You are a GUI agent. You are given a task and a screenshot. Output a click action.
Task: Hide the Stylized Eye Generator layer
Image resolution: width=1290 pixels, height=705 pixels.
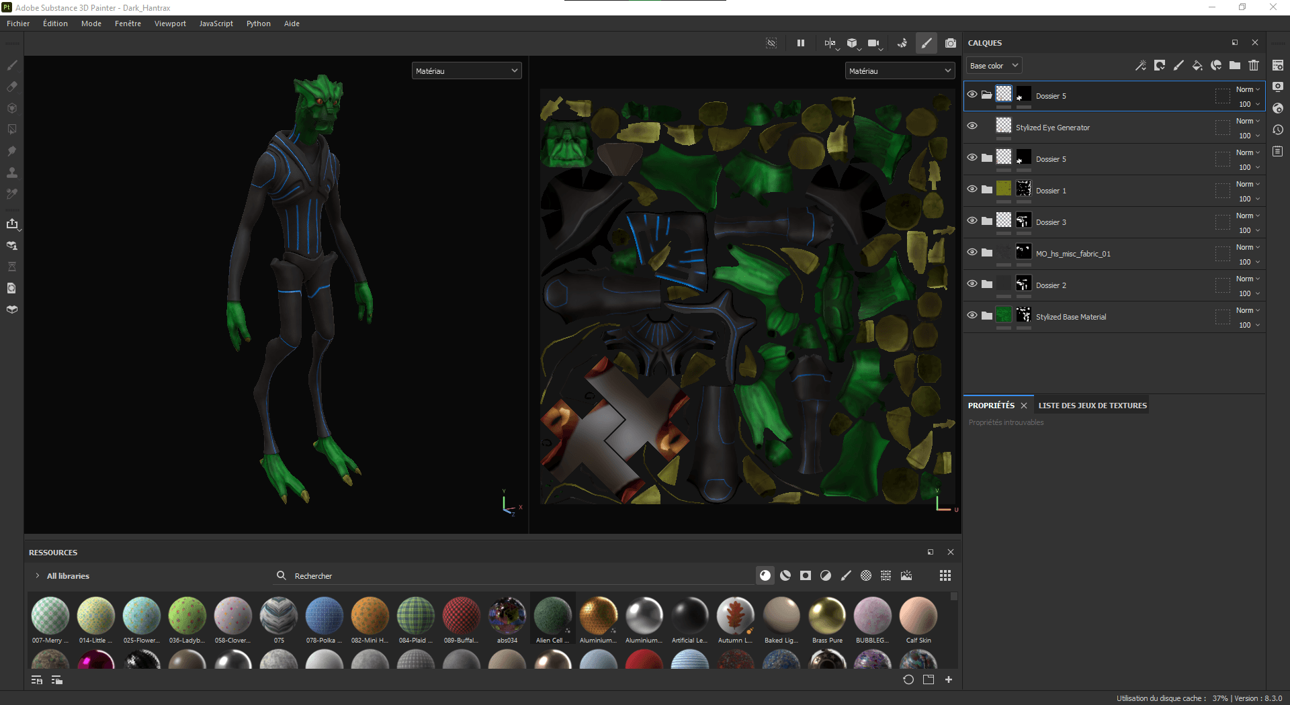(972, 126)
